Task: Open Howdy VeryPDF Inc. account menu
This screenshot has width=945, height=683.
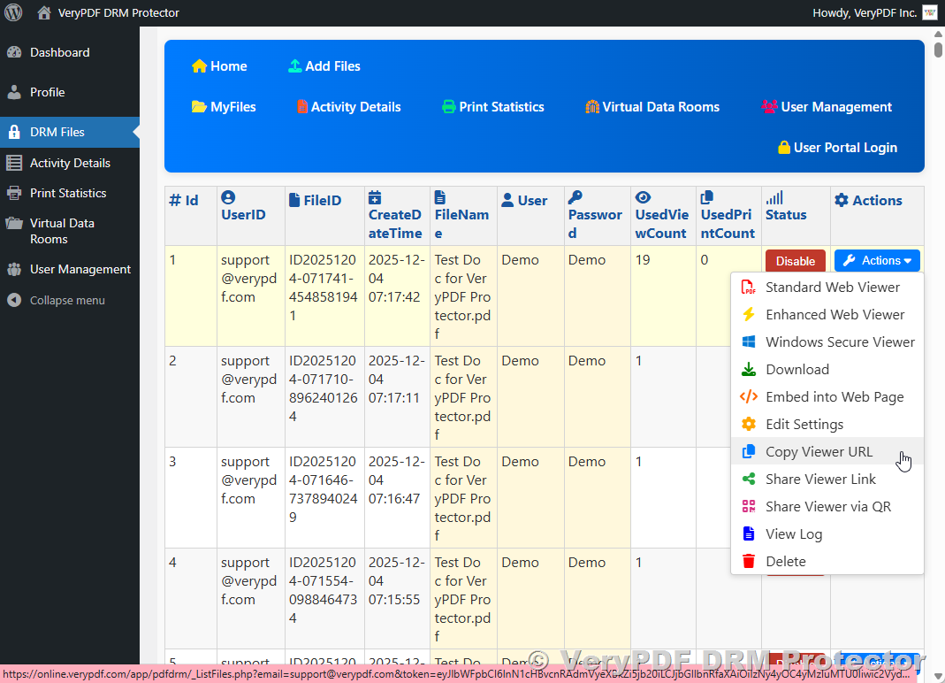Action: [x=865, y=12]
